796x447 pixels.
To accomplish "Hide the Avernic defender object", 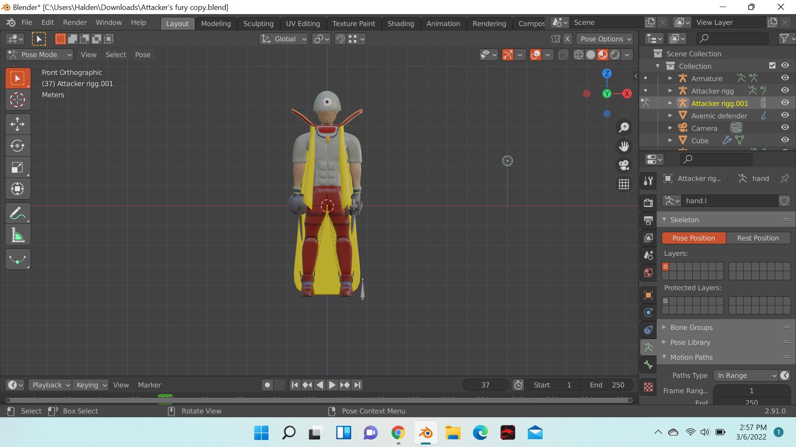I will [x=785, y=115].
